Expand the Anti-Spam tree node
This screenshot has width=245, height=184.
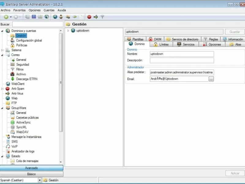(x=2, y=89)
